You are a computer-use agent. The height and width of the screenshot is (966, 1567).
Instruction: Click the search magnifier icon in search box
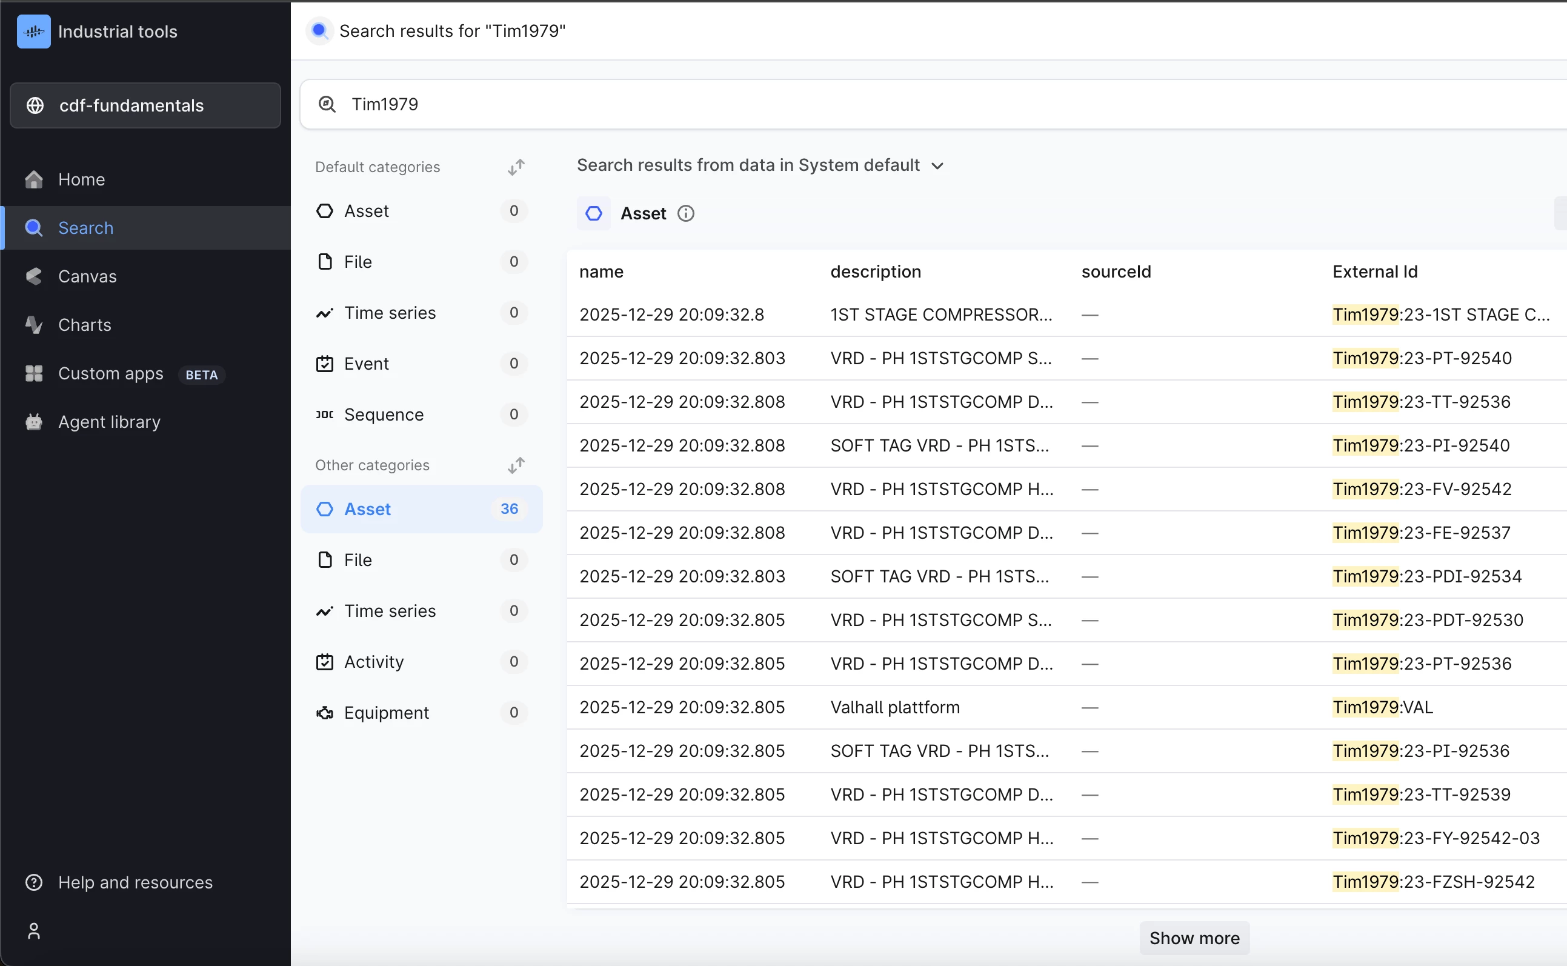pos(327,104)
